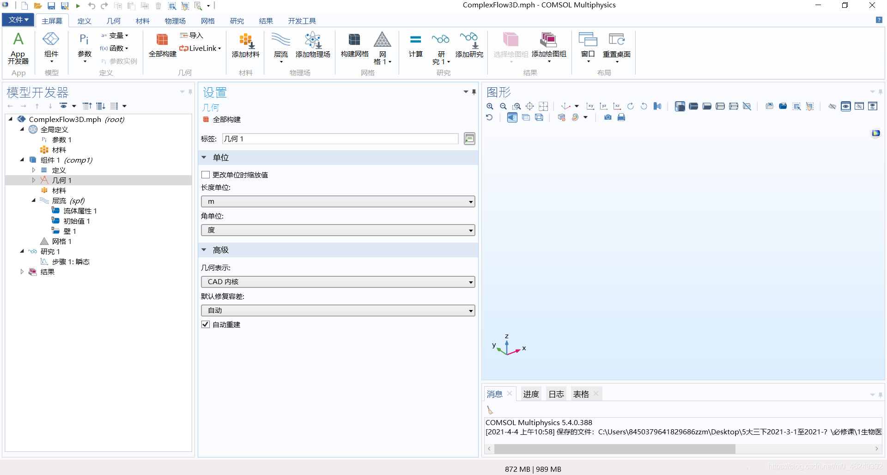The height and width of the screenshot is (475, 887).
Task: Reset graphics to default view
Action: (x=489, y=117)
